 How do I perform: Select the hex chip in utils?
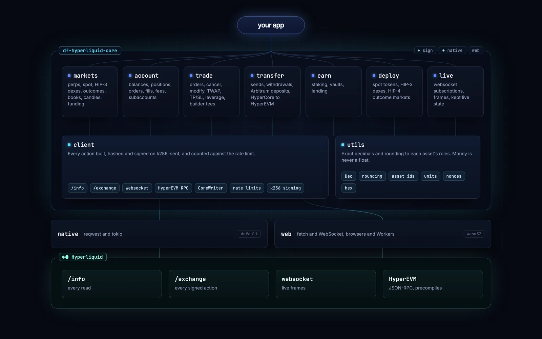click(x=349, y=188)
